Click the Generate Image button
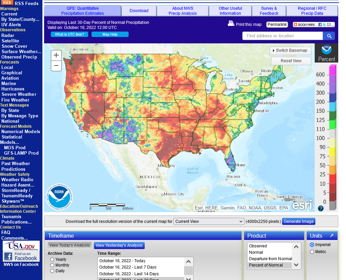The image size is (346, 280). [299, 222]
